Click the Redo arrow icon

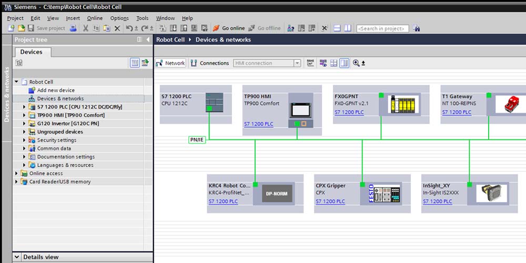[145, 28]
